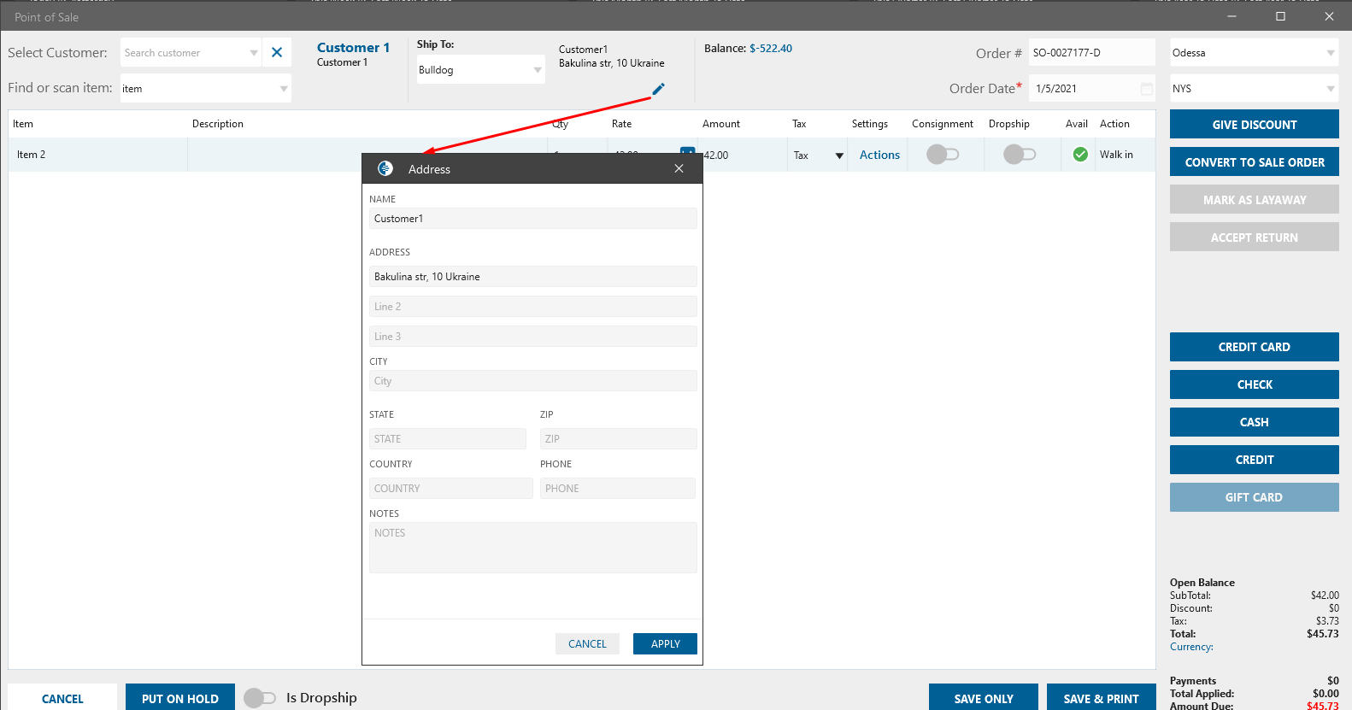Open the Tax dropdown for Item 2
Image resolution: width=1352 pixels, height=710 pixels.
pos(839,155)
